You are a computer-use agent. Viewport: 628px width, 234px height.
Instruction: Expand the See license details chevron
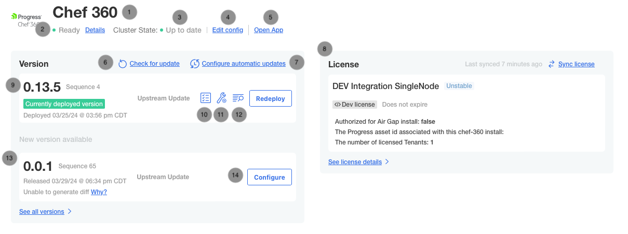click(386, 162)
